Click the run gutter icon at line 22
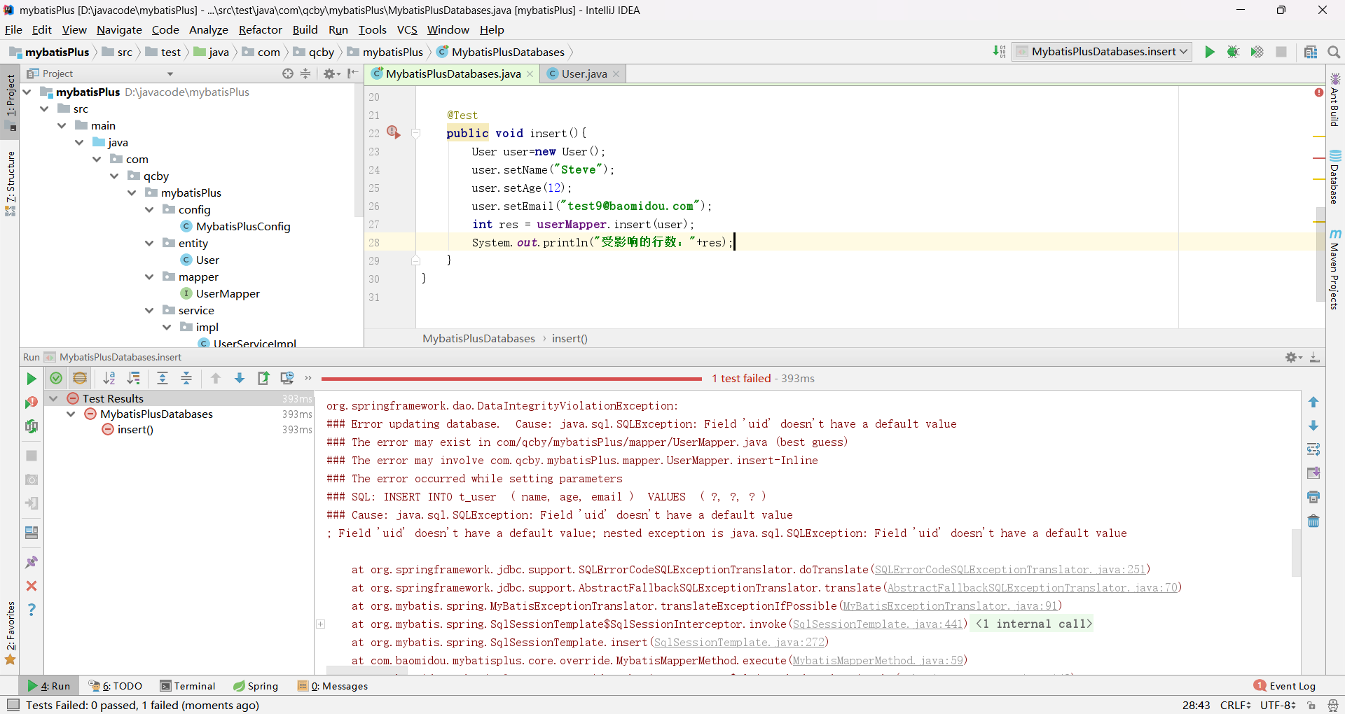Viewport: 1345px width, 714px height. point(393,132)
